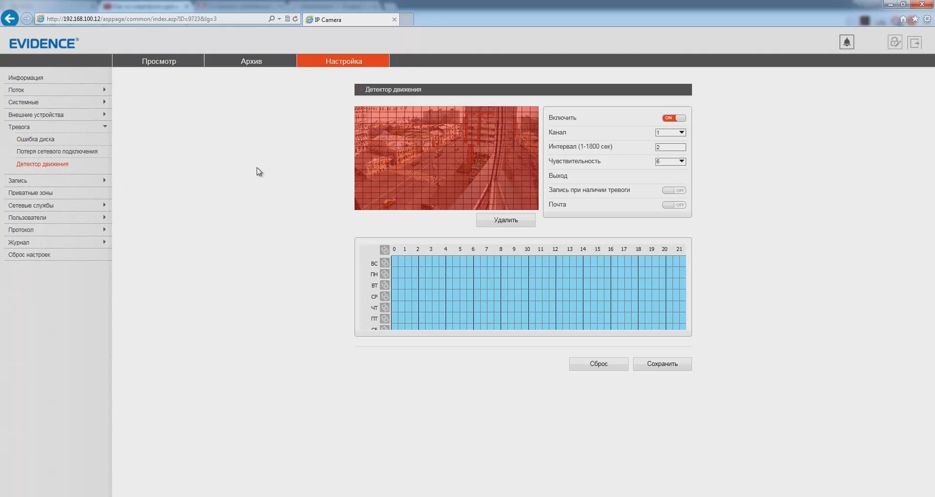Image resolution: width=935 pixels, height=497 pixels.
Task: Click the browser back arrow button
Action: (10, 19)
